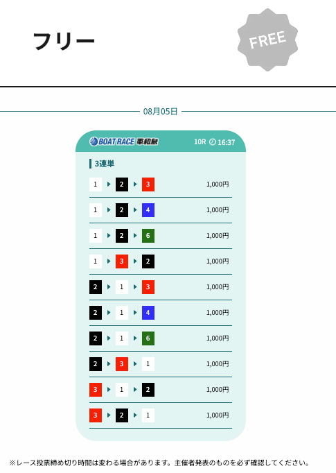The height and width of the screenshot is (473, 336).
Task: Select red boat 3 in the 1-2-3 row
Action: 148,184
